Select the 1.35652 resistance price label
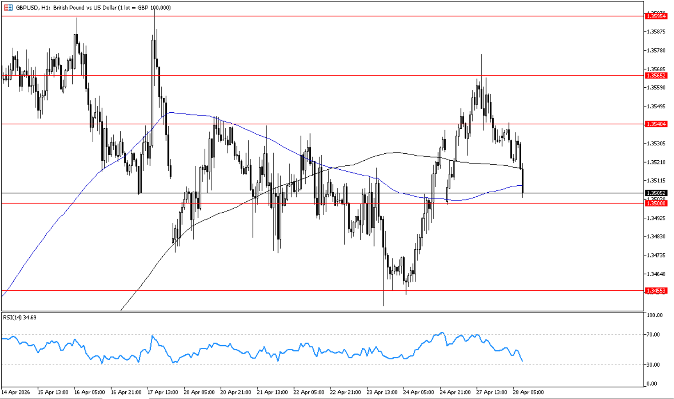Viewport: 674px width, 399px height. click(x=656, y=76)
